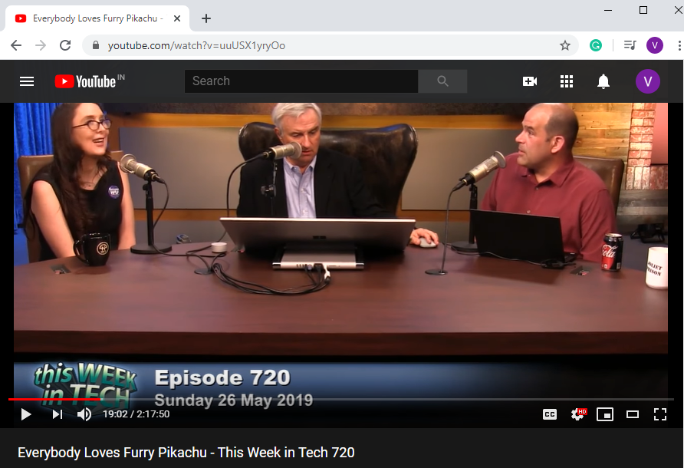Open the Chrome three-dot menu
The height and width of the screenshot is (468, 684).
click(x=679, y=45)
